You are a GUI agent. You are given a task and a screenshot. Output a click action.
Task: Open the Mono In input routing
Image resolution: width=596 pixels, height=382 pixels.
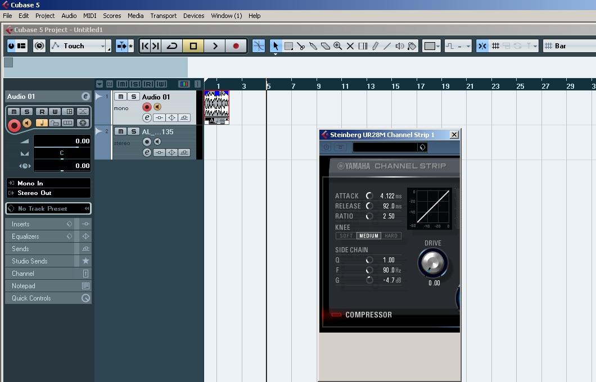(x=49, y=183)
